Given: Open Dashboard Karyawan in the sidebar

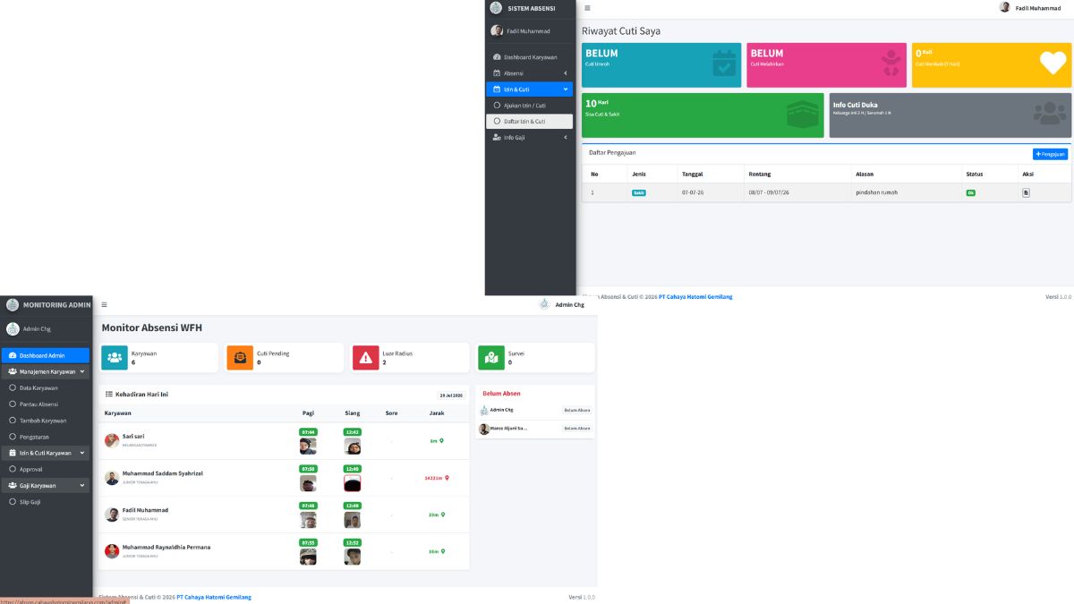Looking at the screenshot, I should pos(530,56).
